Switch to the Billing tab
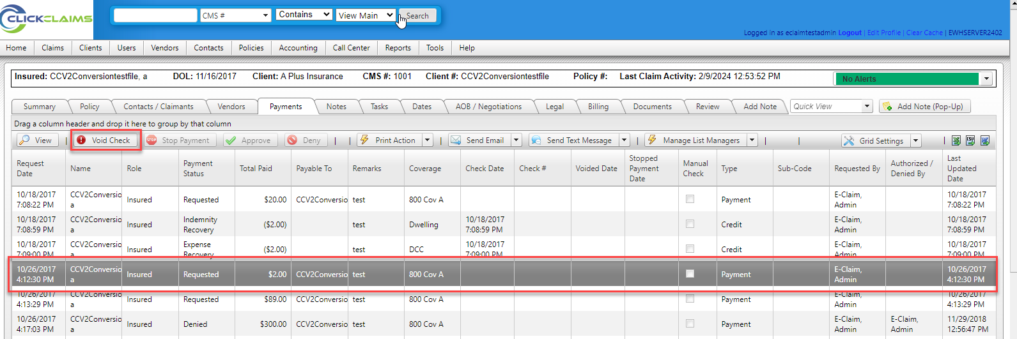 [x=598, y=107]
